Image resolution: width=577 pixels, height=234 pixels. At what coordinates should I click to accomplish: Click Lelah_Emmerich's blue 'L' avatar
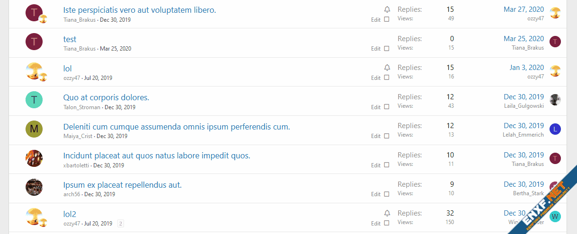(x=555, y=129)
